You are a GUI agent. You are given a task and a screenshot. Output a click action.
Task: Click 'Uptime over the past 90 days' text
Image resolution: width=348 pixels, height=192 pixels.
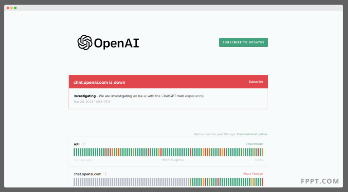coord(215,134)
